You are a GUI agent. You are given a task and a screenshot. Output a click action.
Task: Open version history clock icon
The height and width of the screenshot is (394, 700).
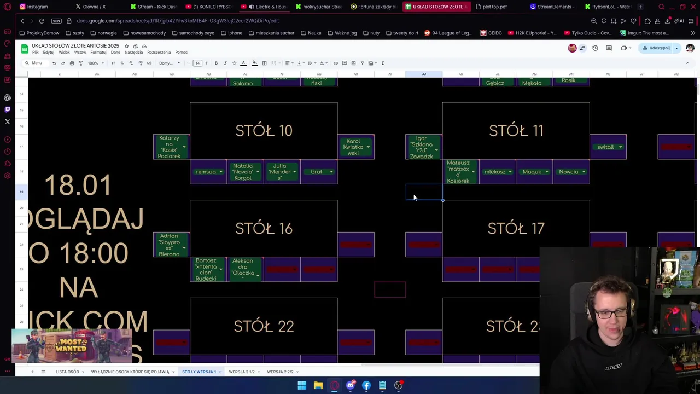tap(595, 48)
